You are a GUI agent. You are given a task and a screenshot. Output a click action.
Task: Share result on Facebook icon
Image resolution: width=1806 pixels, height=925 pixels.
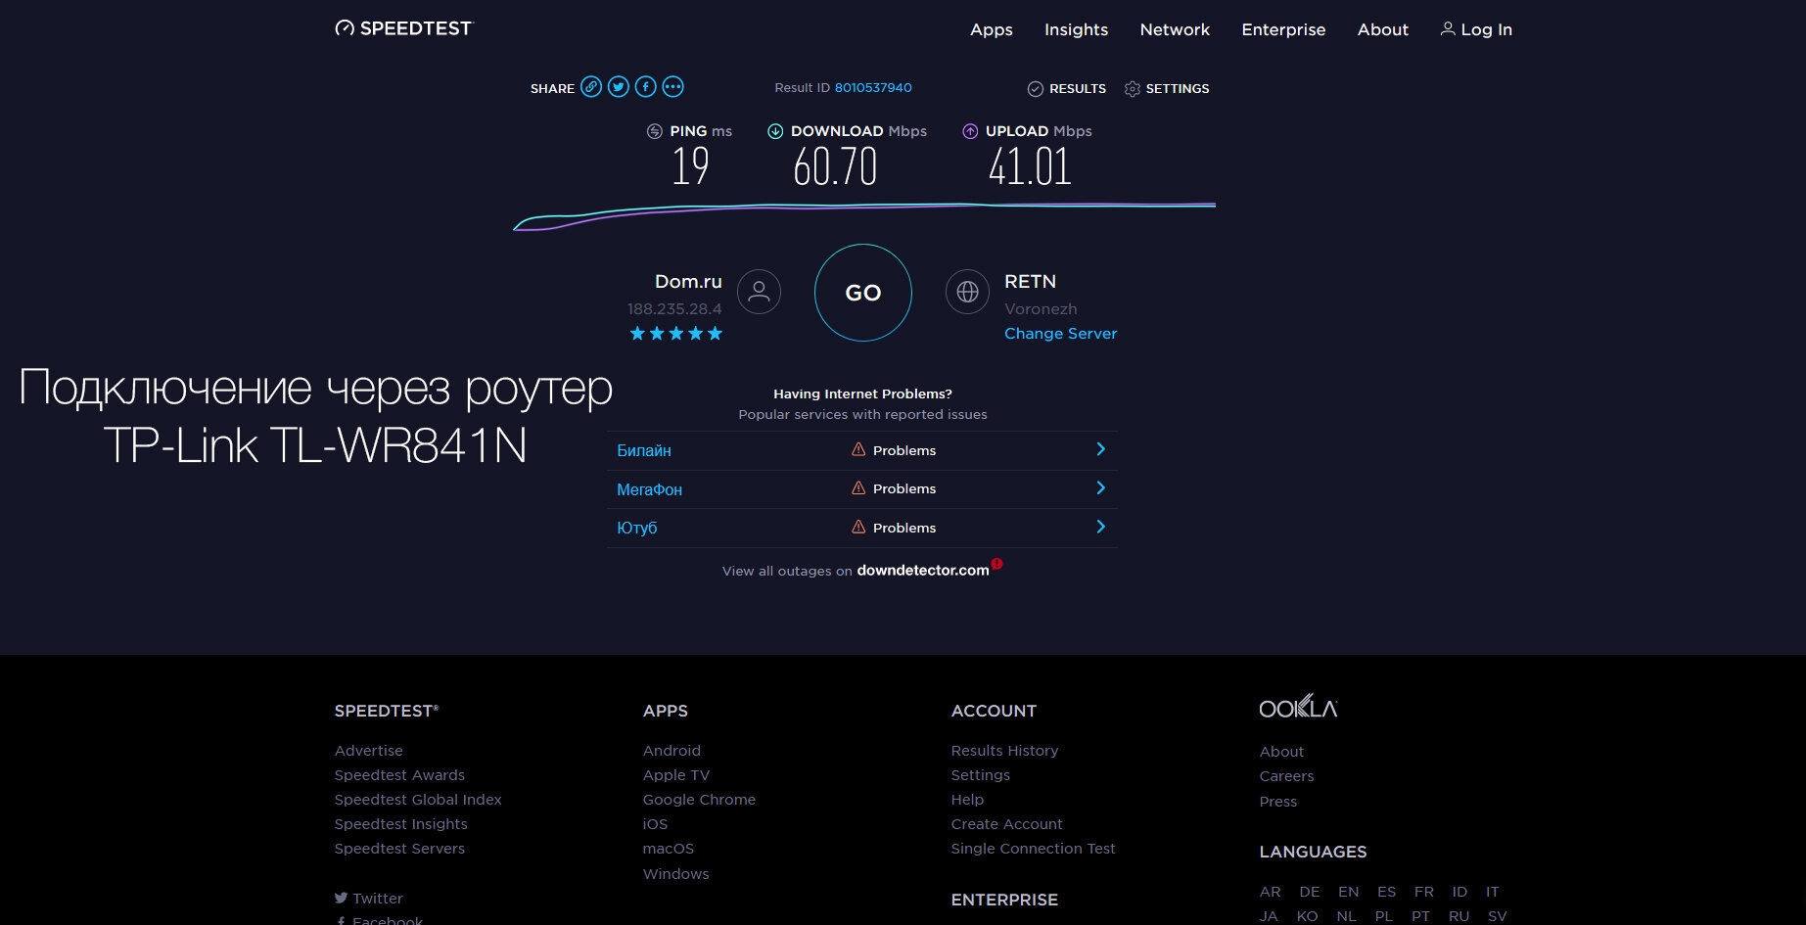click(x=646, y=87)
